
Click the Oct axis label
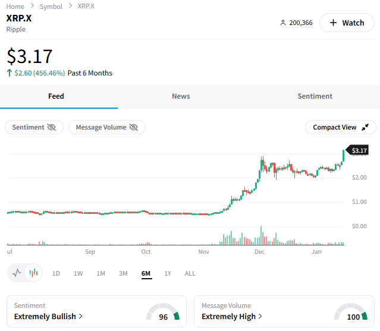[x=146, y=251]
